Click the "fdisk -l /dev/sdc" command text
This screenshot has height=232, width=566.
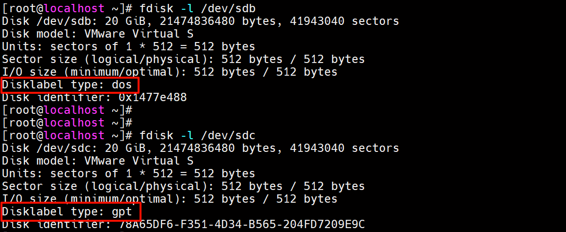point(195,135)
